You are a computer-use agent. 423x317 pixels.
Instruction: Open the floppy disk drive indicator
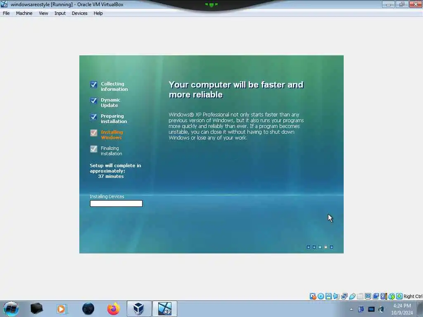328,296
